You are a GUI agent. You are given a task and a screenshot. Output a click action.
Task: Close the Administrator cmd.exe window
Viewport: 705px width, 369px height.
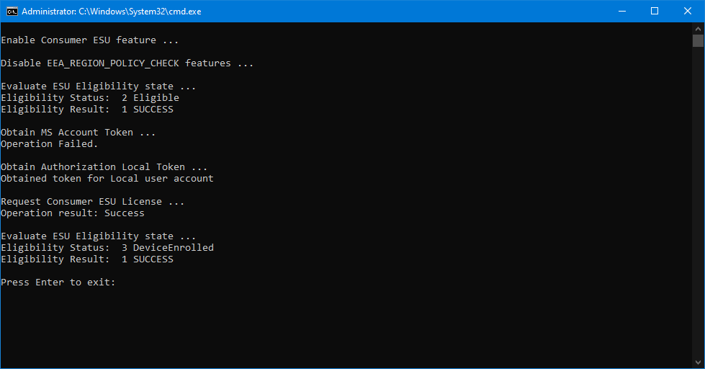tap(687, 11)
